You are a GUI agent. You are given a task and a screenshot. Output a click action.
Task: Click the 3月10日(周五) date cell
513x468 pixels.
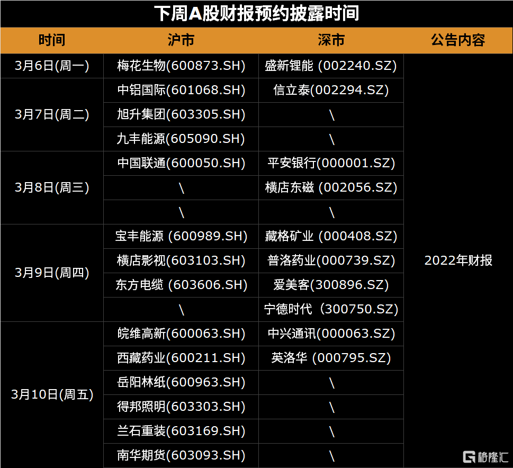click(52, 394)
